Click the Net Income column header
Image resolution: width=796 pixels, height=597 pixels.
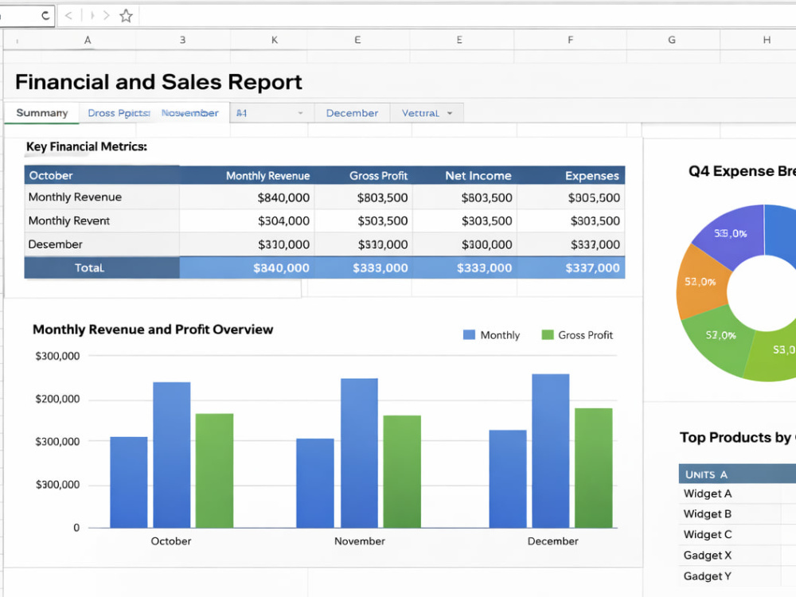[x=478, y=176]
